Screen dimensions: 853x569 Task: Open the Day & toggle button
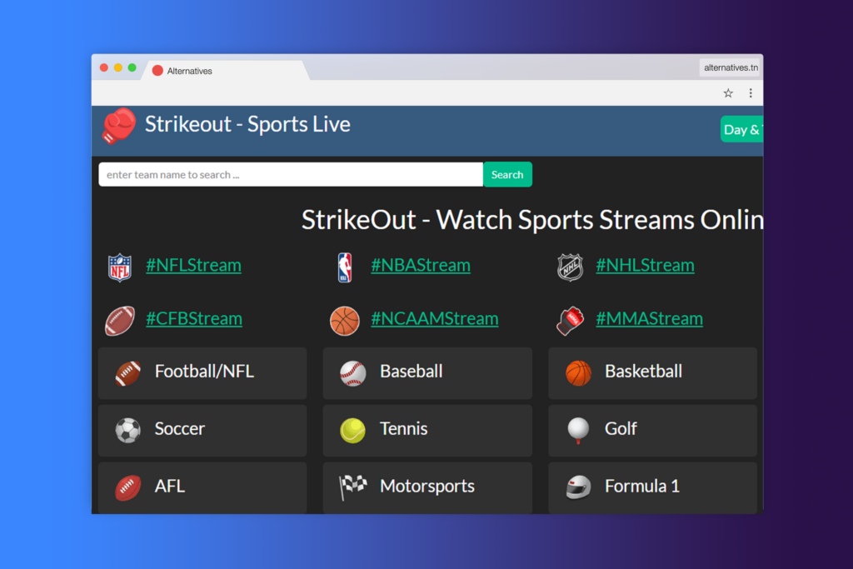click(741, 129)
